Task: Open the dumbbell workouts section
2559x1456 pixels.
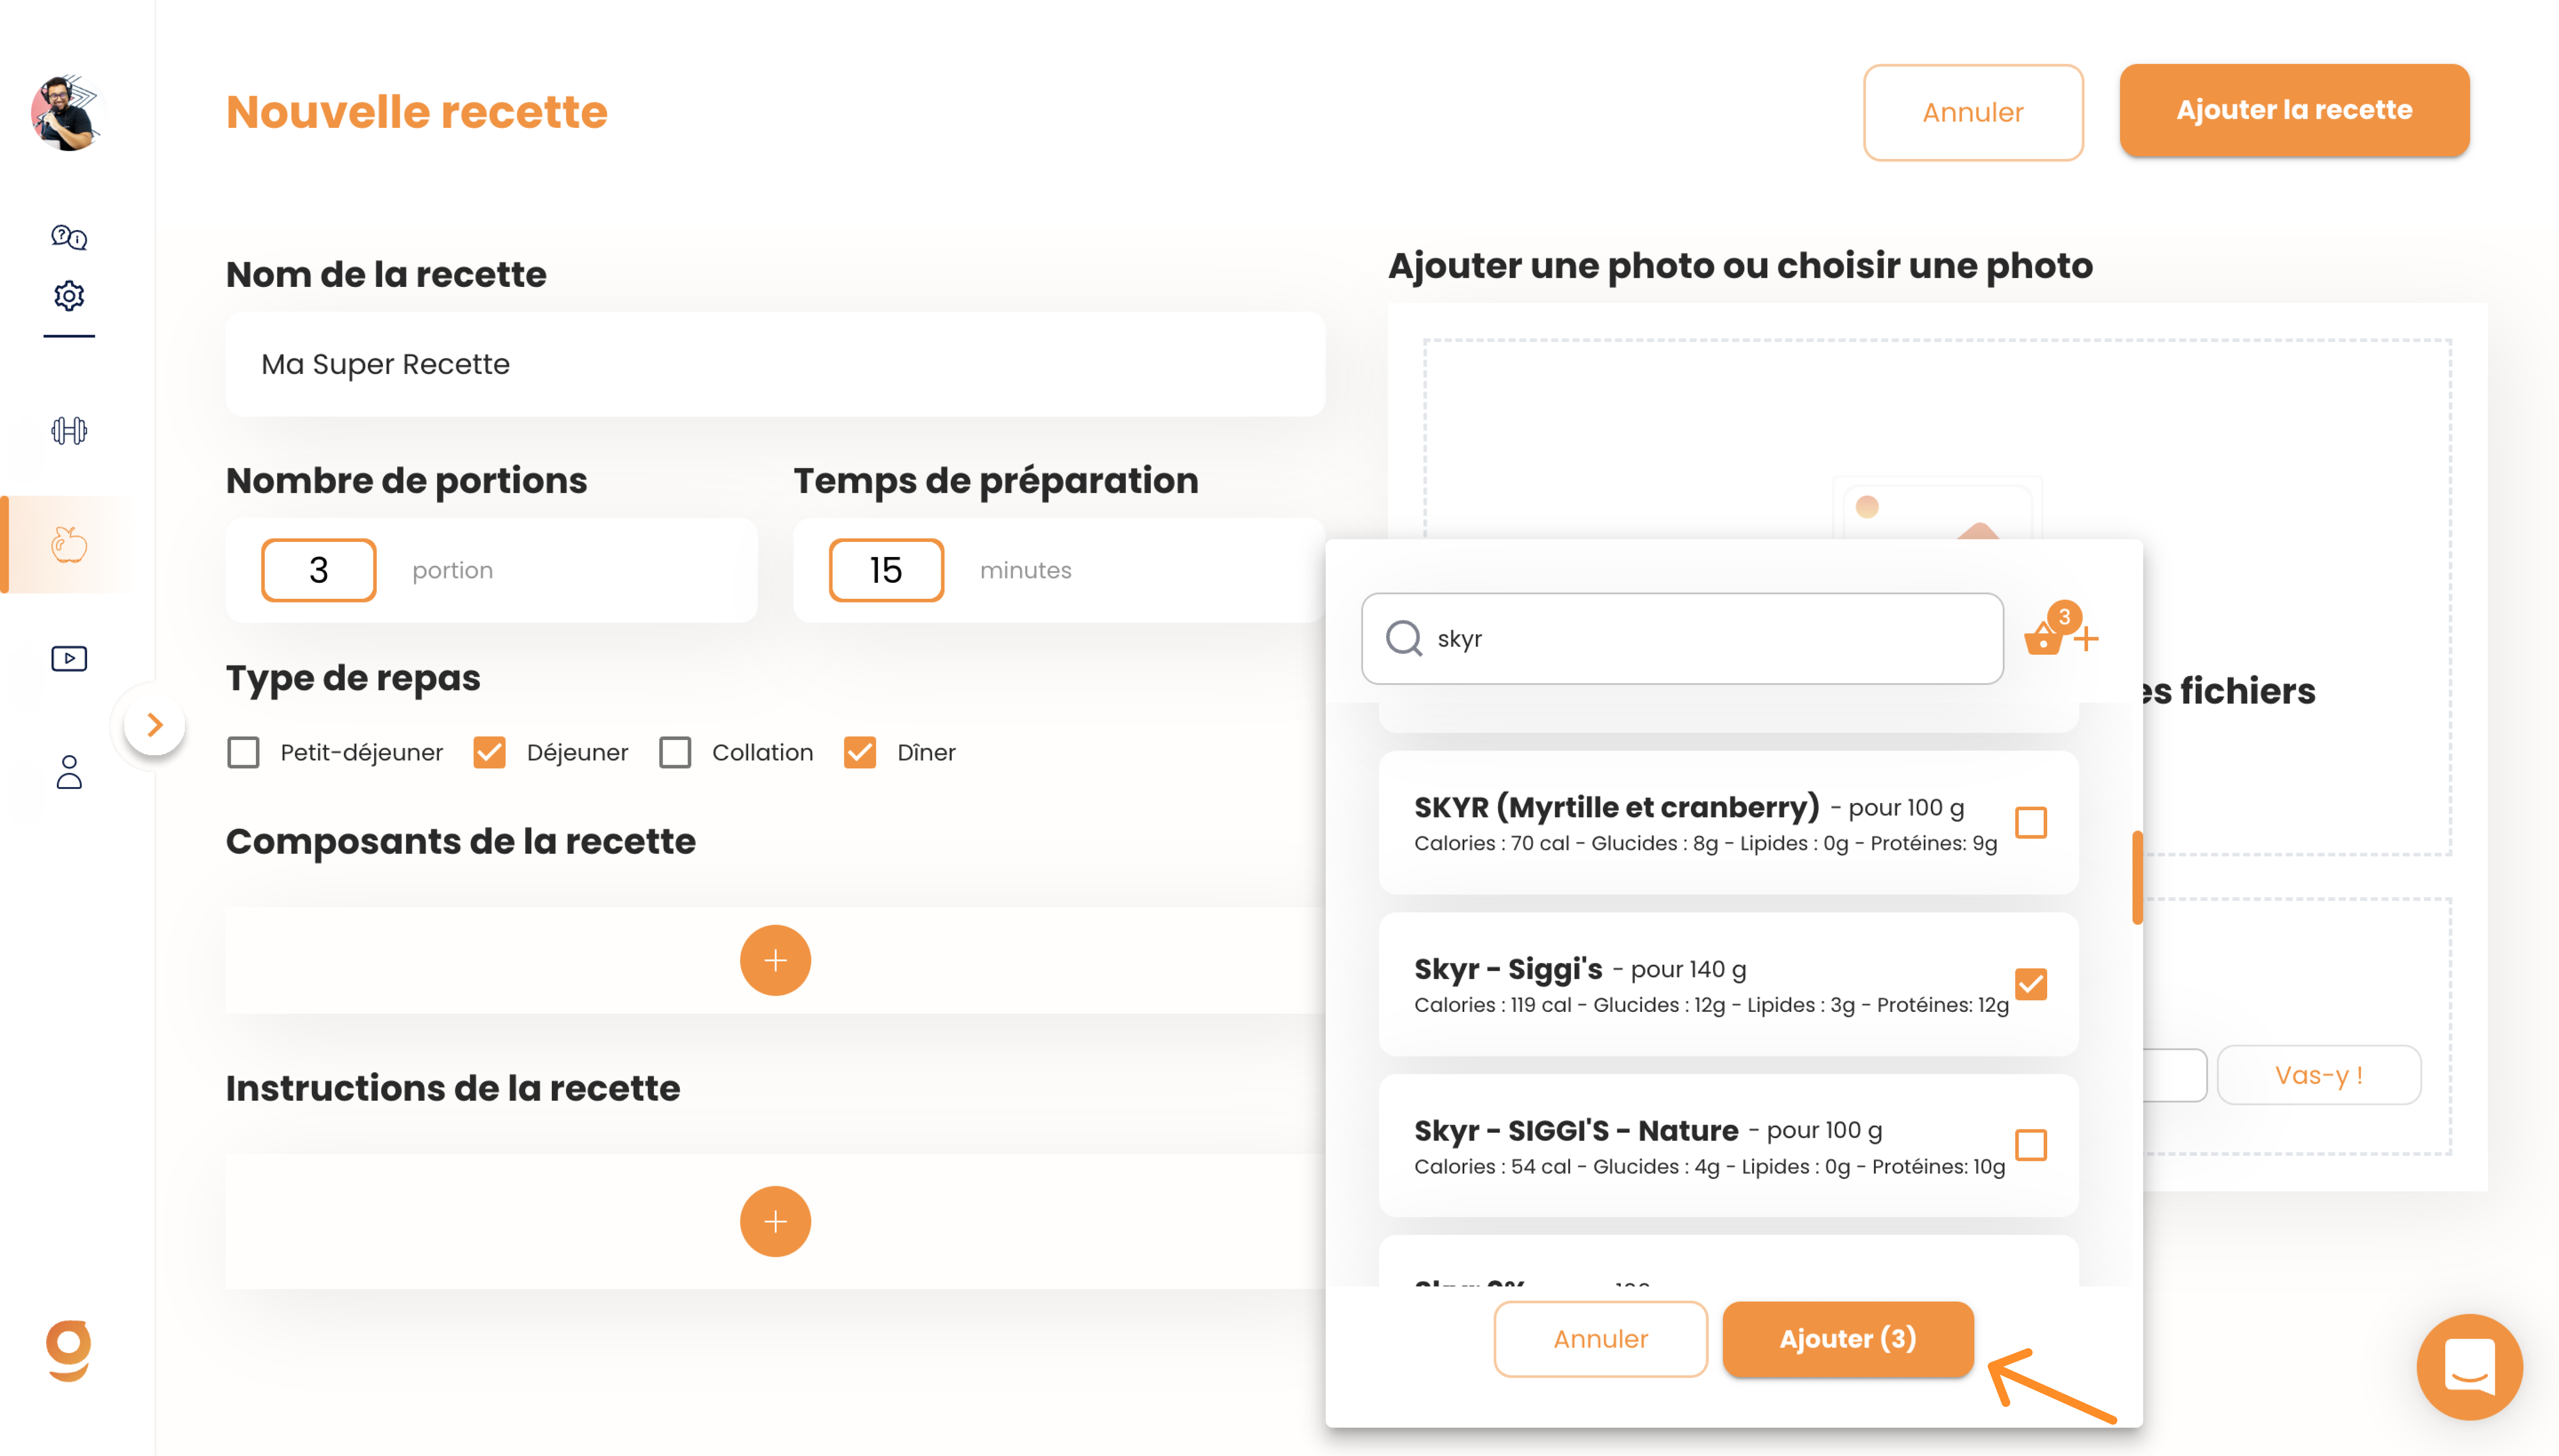Action: pos(69,431)
